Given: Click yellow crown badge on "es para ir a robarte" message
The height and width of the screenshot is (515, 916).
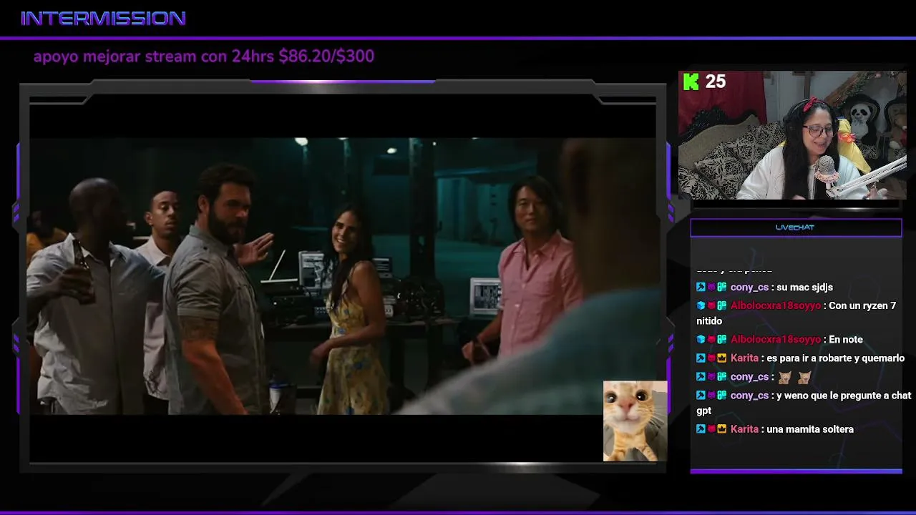Looking at the screenshot, I should tap(722, 358).
